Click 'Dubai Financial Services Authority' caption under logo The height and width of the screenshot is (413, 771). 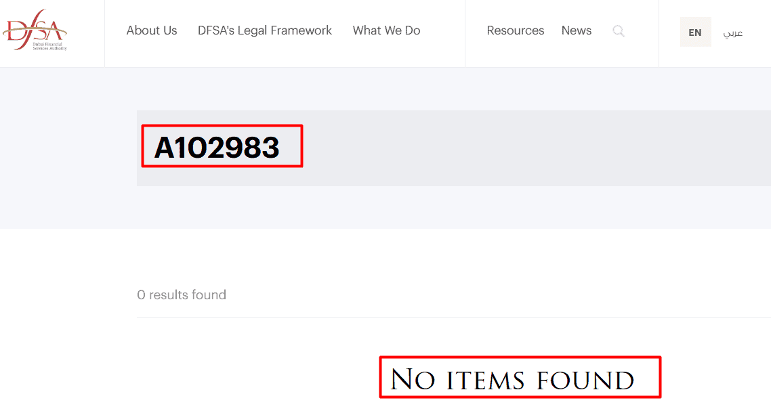49,46
